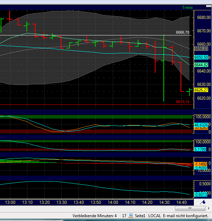
Task: Click the '5 mins' timeframe label
Action: click(x=187, y=8)
